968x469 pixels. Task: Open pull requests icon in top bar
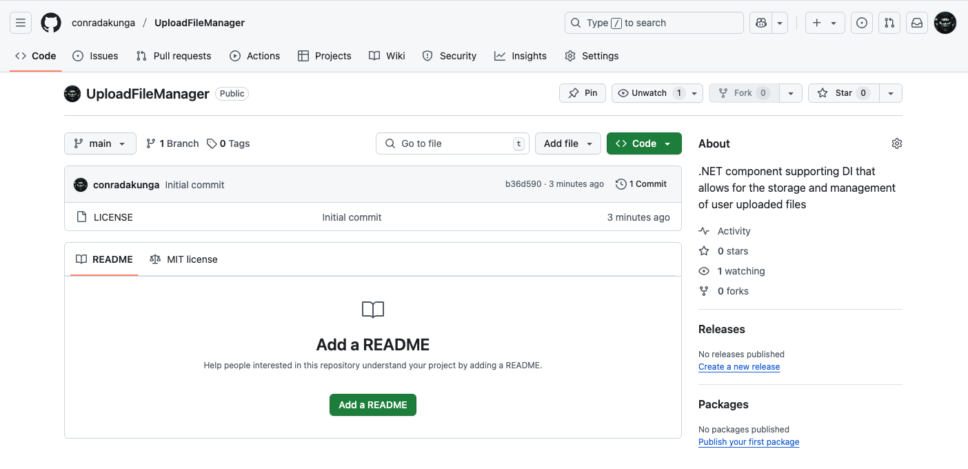889,23
